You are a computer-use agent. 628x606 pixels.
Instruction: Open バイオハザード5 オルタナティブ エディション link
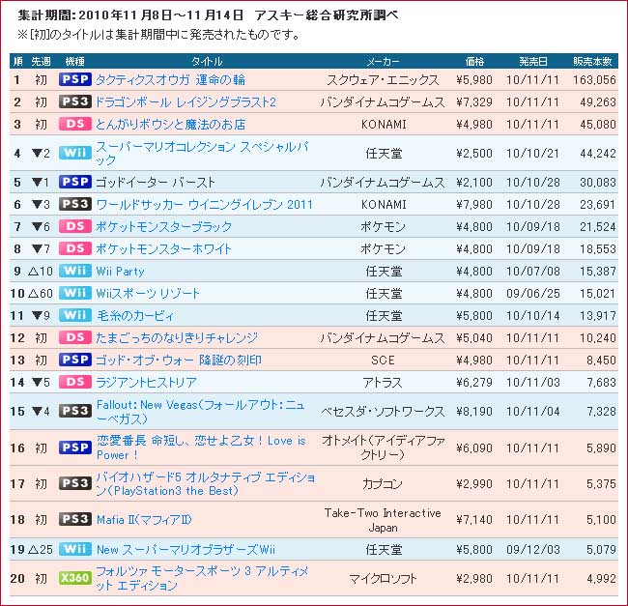click(206, 484)
